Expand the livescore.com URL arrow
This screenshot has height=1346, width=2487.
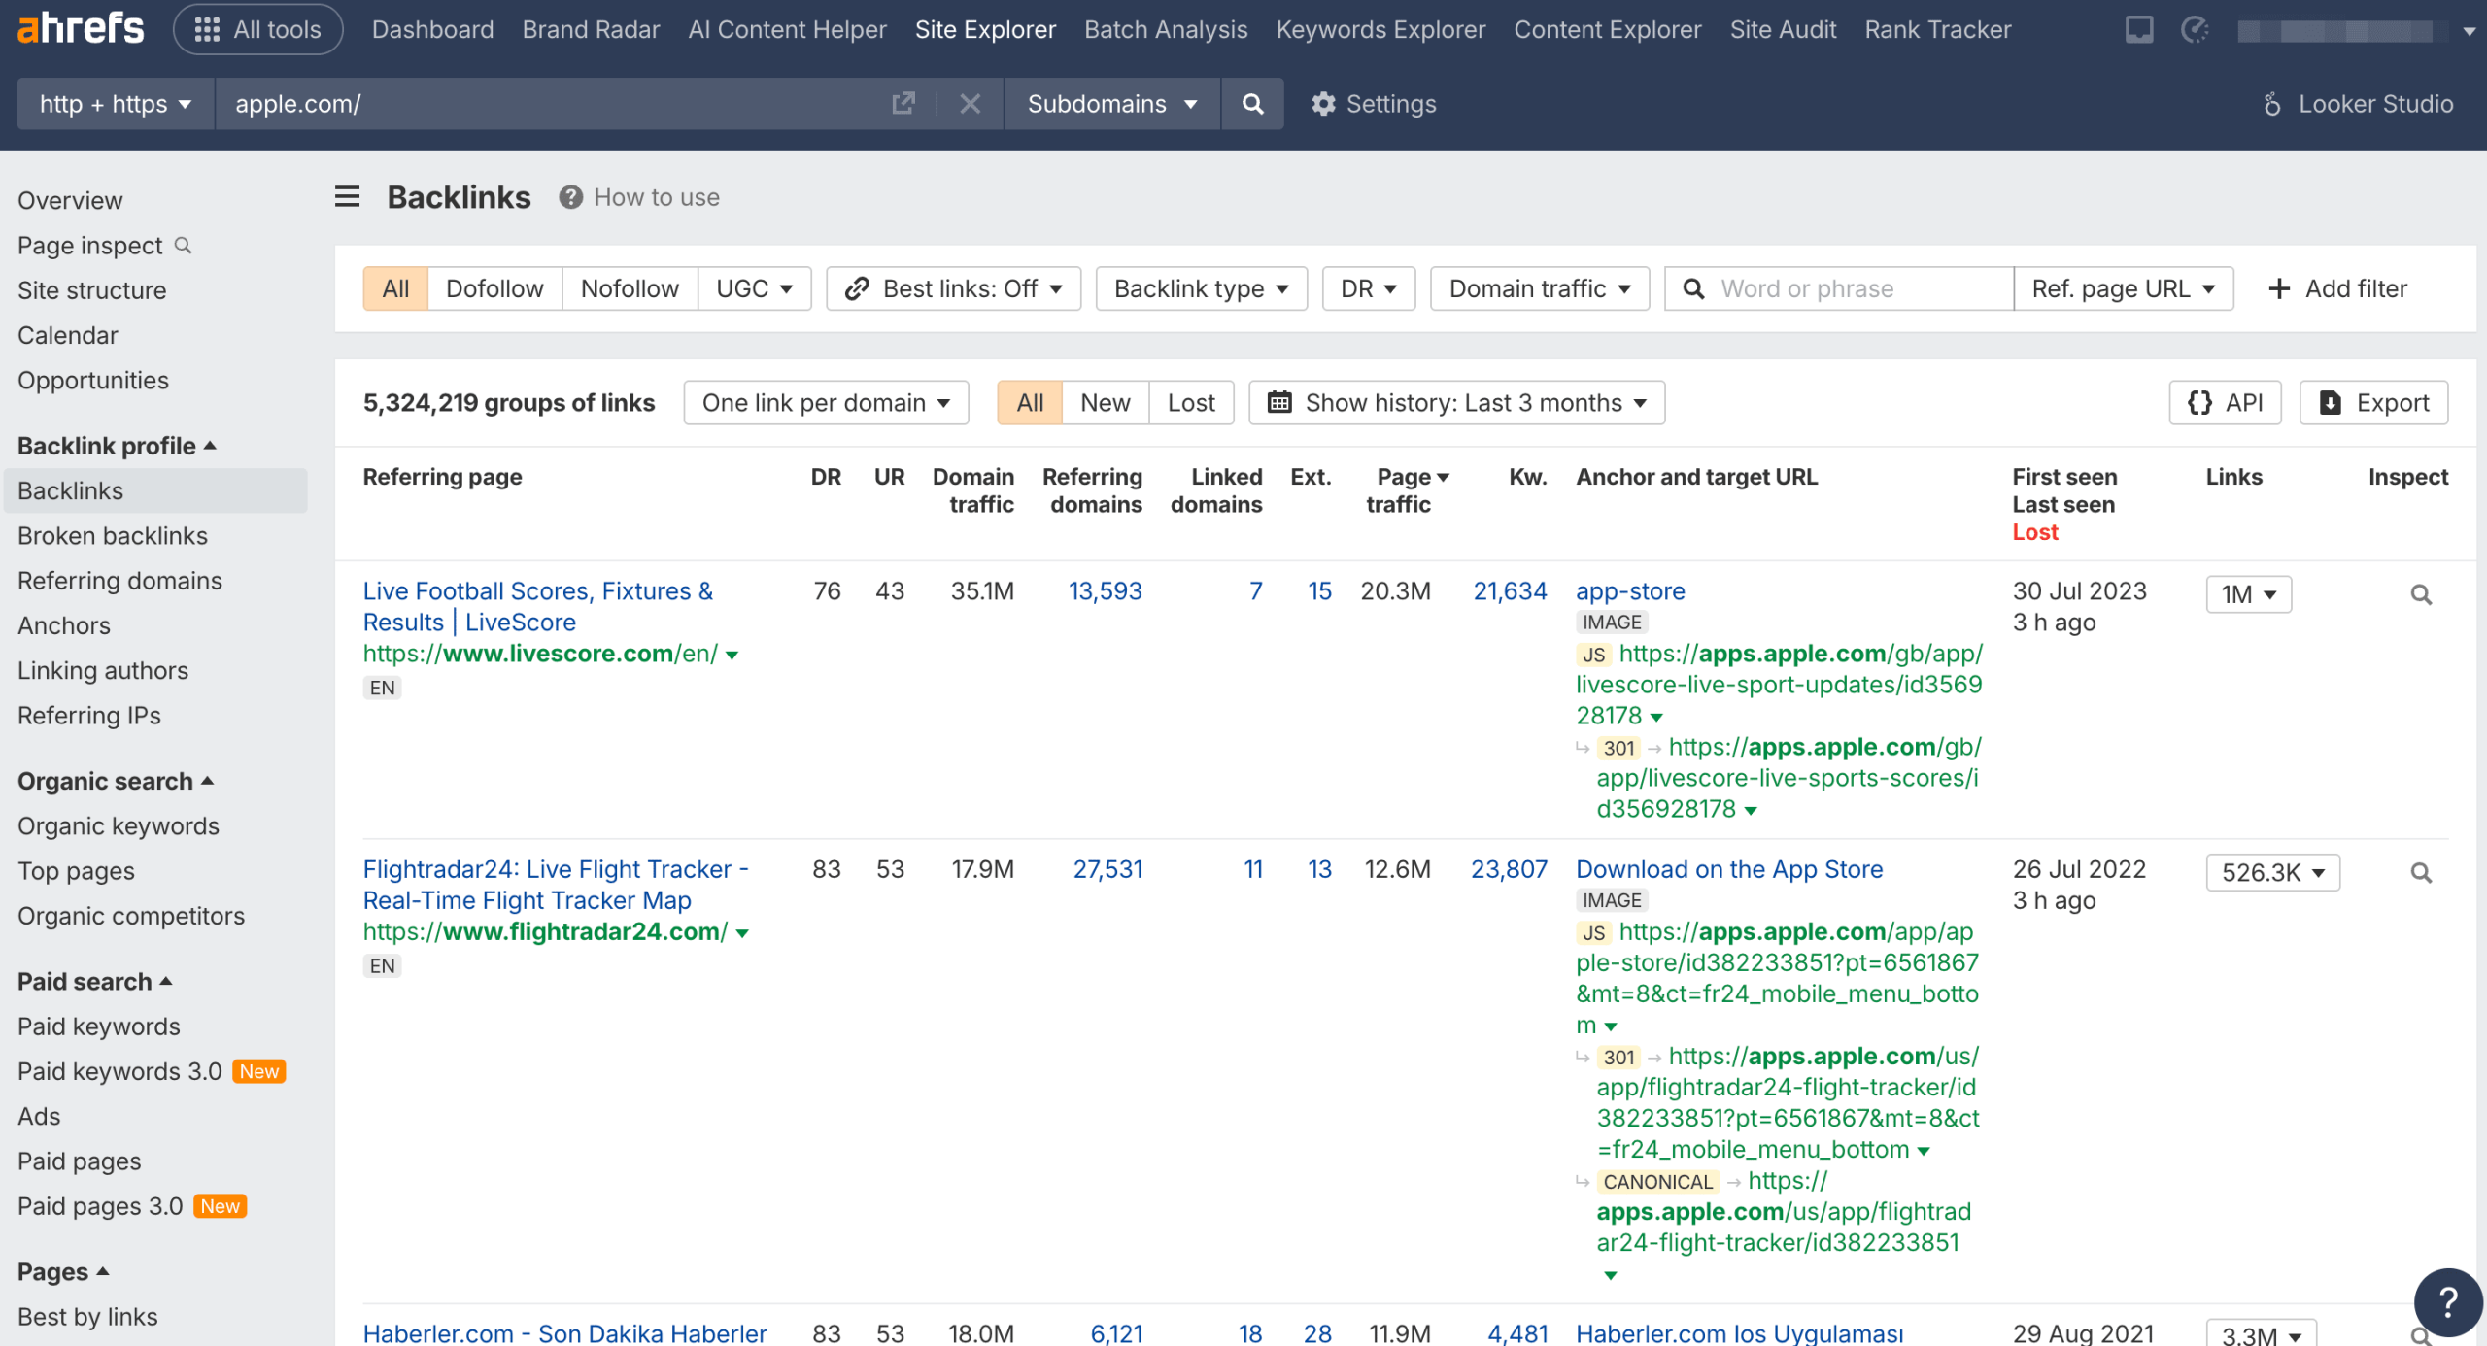[732, 656]
